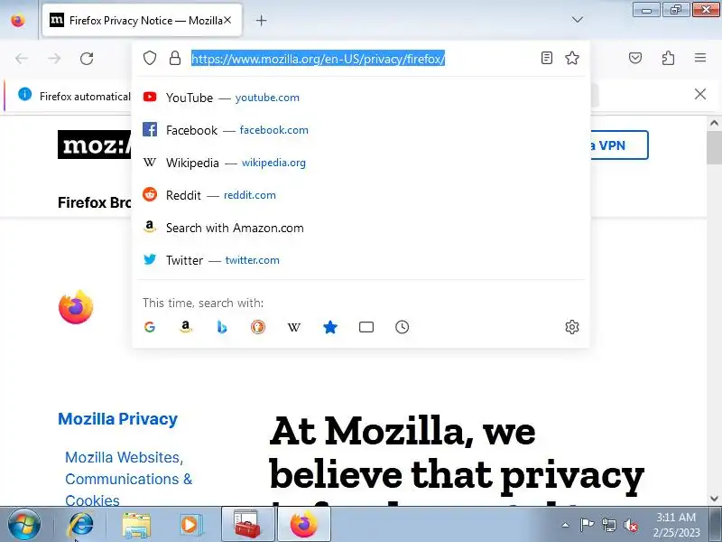Image resolution: width=722 pixels, height=542 pixels.
Task: Open the Mozilla Websites, Communications & Cookies link
Action: [x=128, y=479]
